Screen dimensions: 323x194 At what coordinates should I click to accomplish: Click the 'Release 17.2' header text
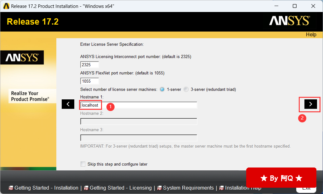pyautogui.click(x=33, y=22)
